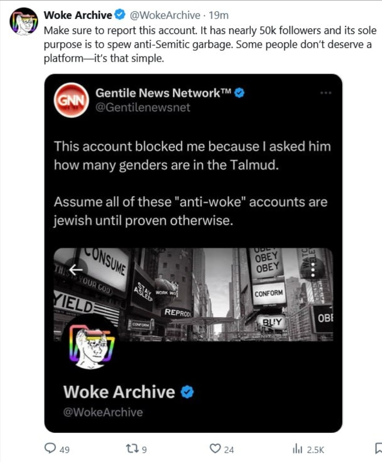Screen dimensions: 382x462
Task: Open vertical dots menu on banner image
Action: click(x=313, y=269)
